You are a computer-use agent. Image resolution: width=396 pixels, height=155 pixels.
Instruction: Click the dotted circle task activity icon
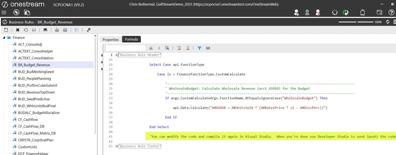(335, 12)
